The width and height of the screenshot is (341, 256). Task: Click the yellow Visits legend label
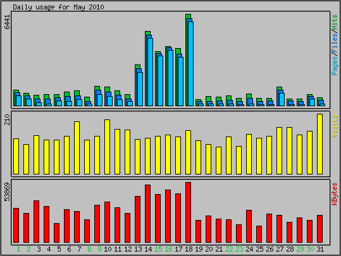click(x=335, y=126)
